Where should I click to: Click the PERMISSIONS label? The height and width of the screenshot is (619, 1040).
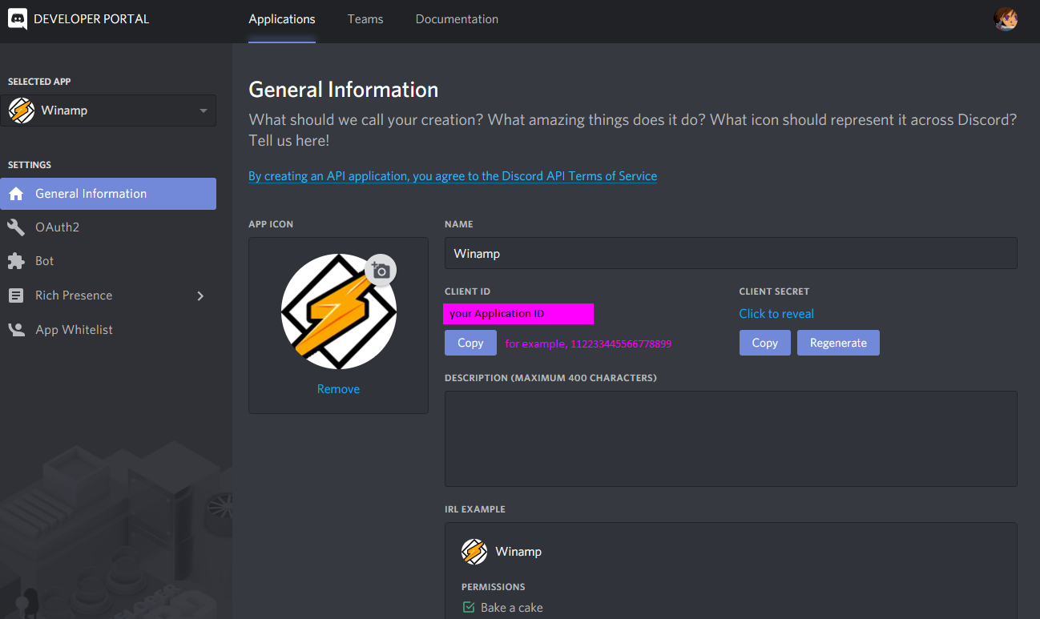coord(494,587)
